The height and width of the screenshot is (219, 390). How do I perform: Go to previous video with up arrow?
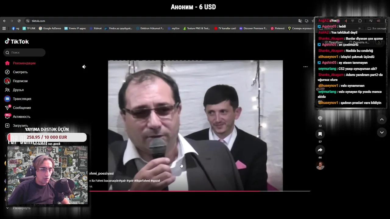click(382, 120)
